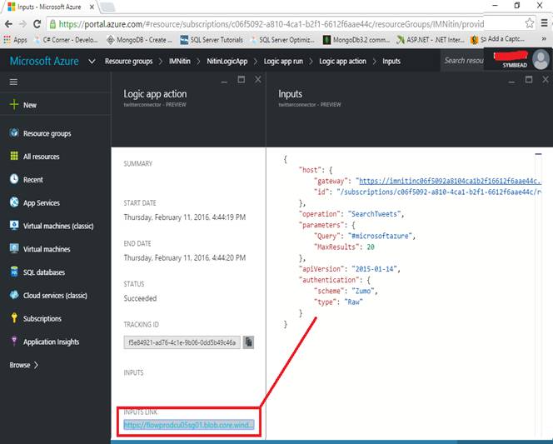This screenshot has width=553, height=444.
Task: Open the Chrome menu icon
Action: [545, 23]
